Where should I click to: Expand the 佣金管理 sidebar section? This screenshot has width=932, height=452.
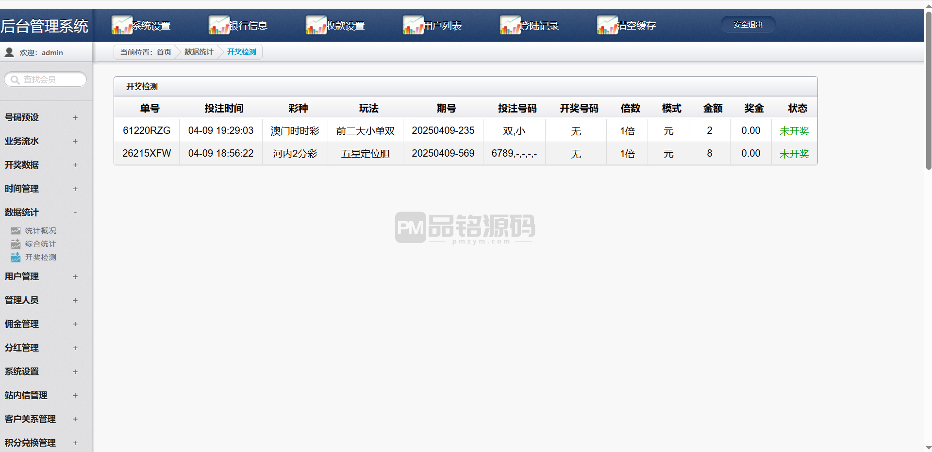75,324
